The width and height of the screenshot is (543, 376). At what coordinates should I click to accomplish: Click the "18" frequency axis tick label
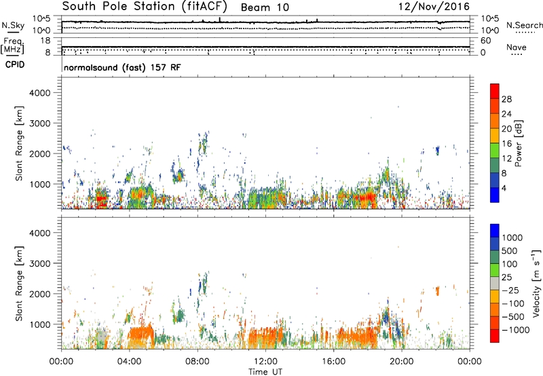point(45,41)
